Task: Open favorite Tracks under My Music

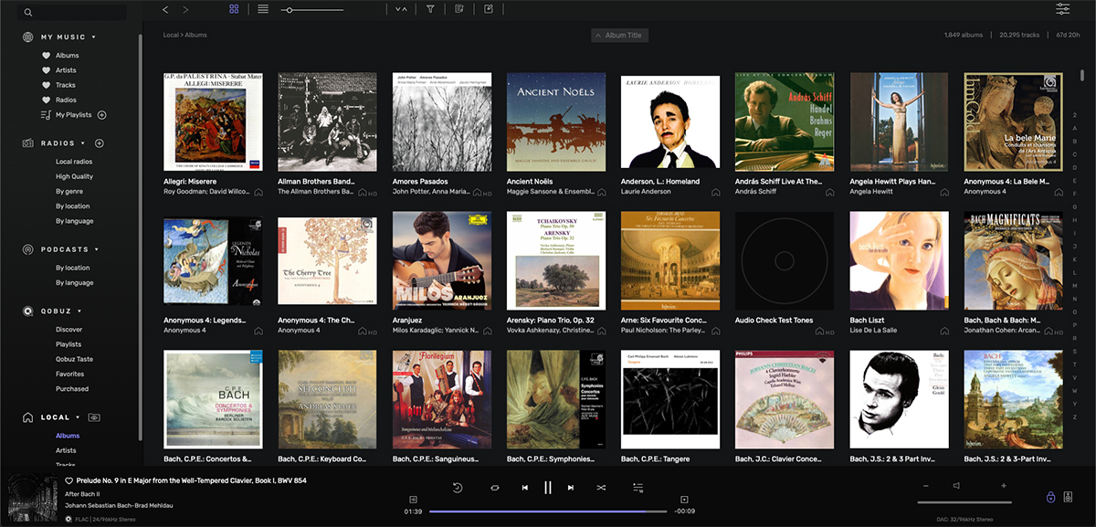Action: click(x=66, y=85)
